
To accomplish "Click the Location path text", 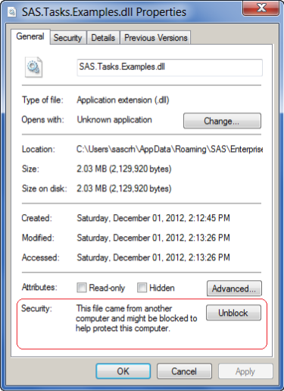I will 170,150.
